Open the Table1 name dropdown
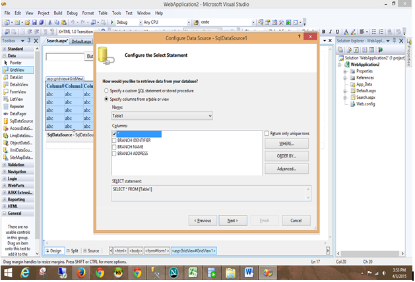The height and width of the screenshot is (282, 415). click(x=162, y=116)
